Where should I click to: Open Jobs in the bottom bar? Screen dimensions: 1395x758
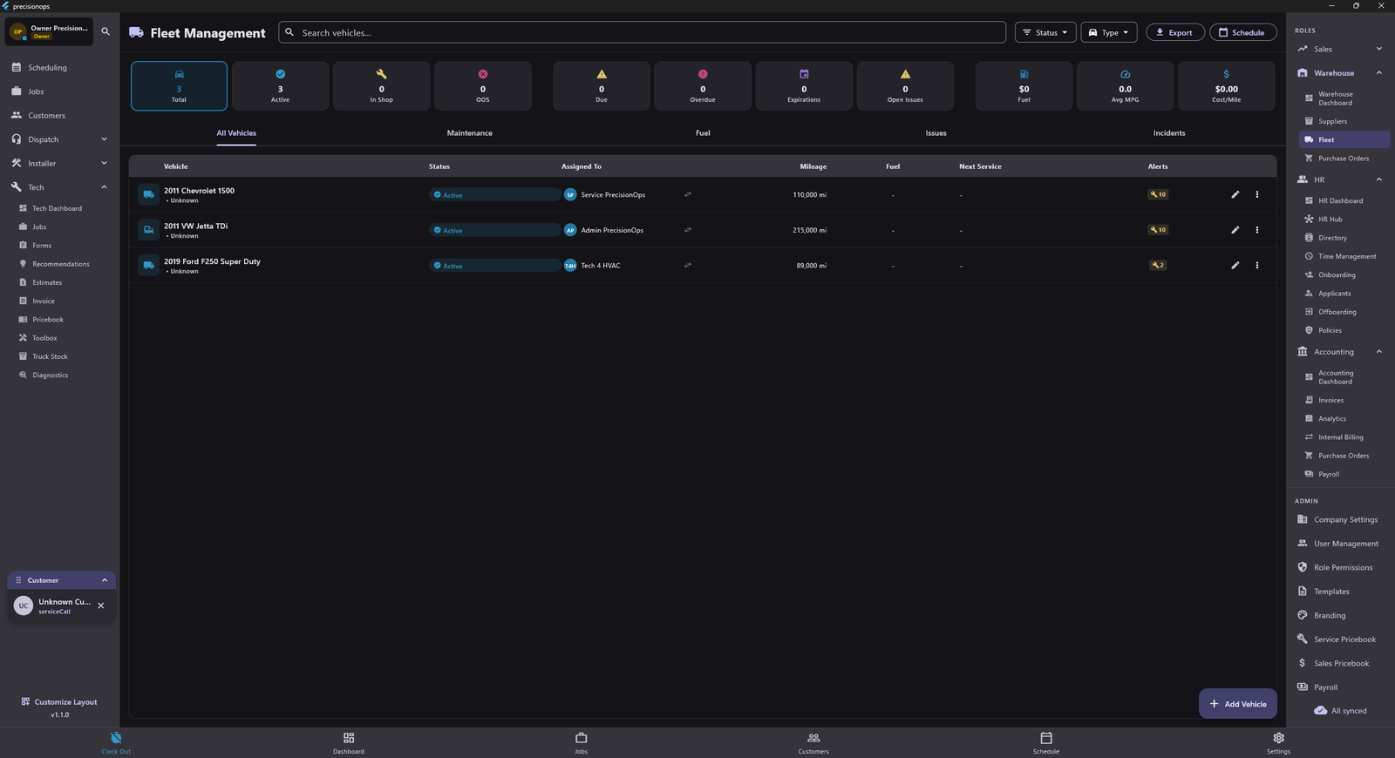[582, 742]
